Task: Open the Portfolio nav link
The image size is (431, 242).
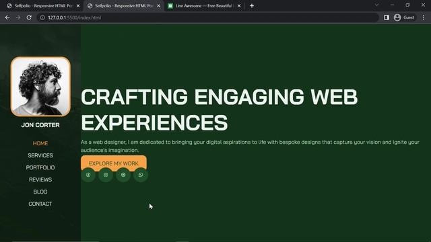Action: click(40, 167)
